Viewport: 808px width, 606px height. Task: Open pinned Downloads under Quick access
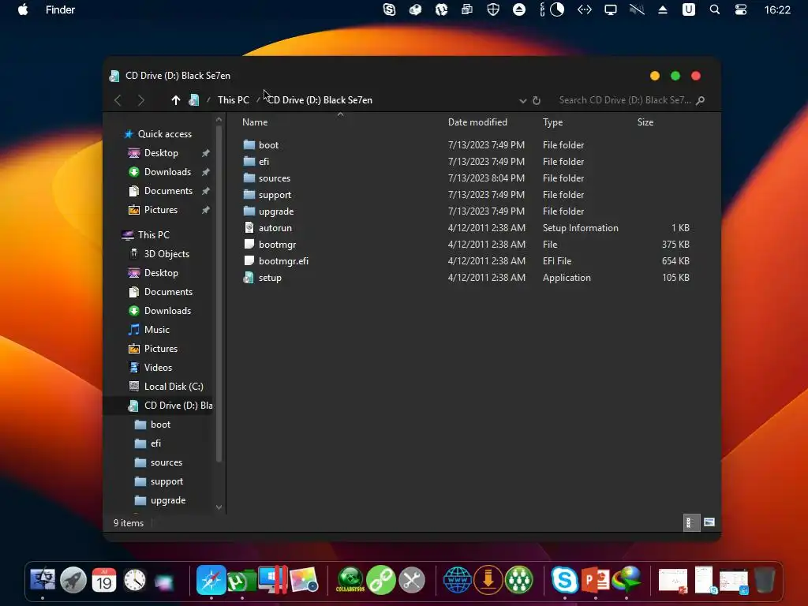coord(167,172)
